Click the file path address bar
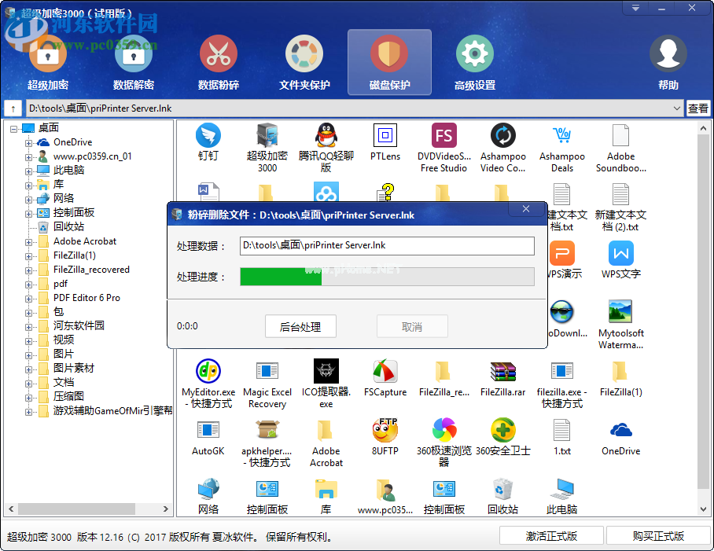The image size is (714, 551). (346, 108)
